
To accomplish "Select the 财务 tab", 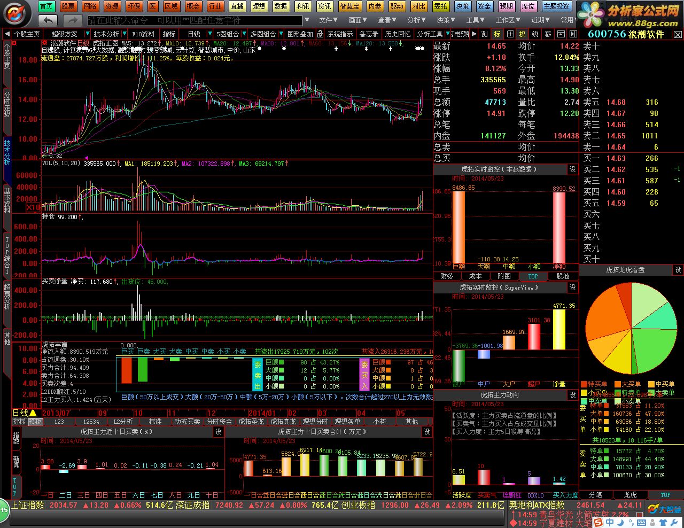I will (447, 276).
